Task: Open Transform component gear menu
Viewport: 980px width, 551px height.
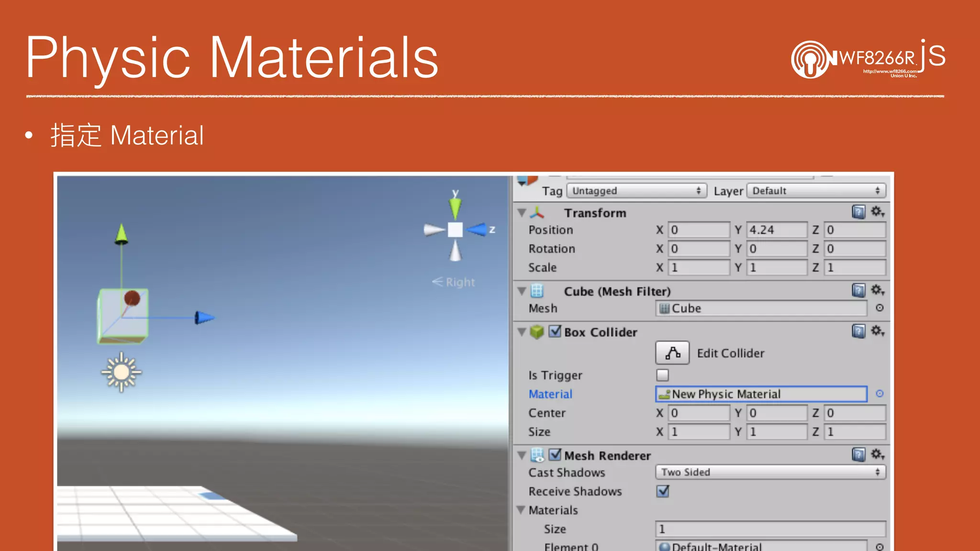Action: pyautogui.click(x=878, y=212)
